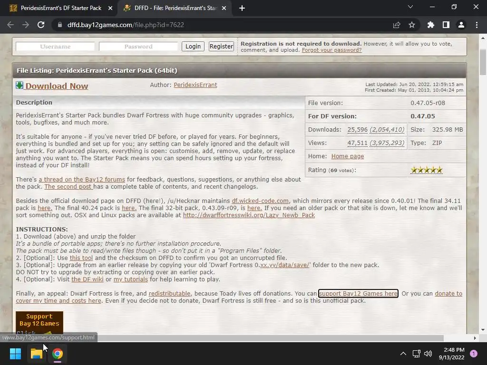Close the PeridexisErrant's DF Starter Pack tab

tap(110, 8)
